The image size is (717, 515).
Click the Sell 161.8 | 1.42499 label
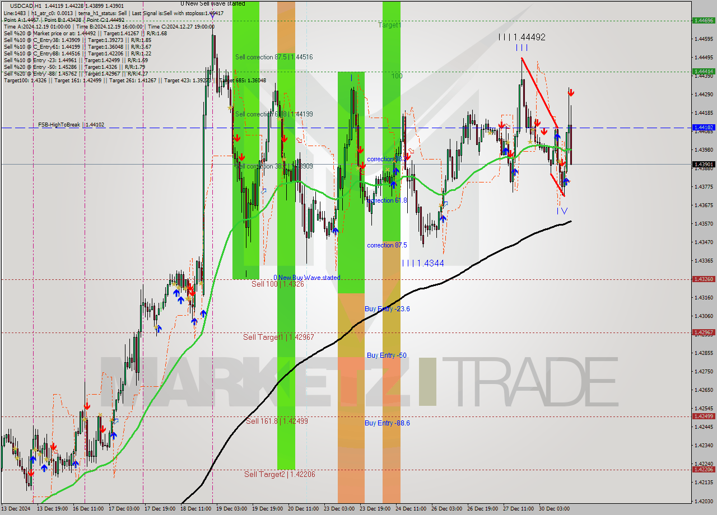click(x=277, y=421)
